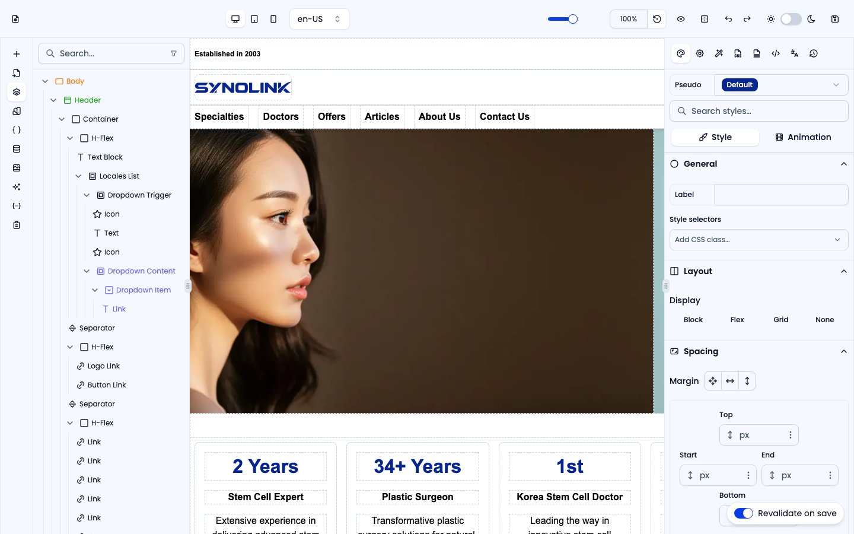854x534 pixels.
Task: Click the curly braces icon in sidebar
Action: pos(17,130)
